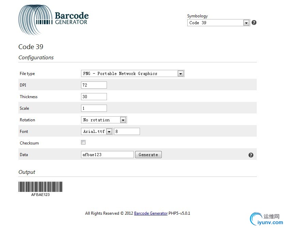285x228 pixels.
Task: Click the Symbology label text
Action: [x=197, y=16]
